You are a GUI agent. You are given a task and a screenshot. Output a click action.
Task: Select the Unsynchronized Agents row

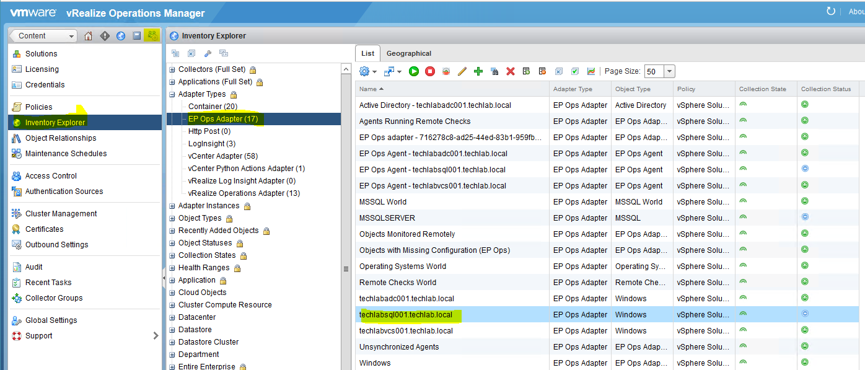pos(607,347)
